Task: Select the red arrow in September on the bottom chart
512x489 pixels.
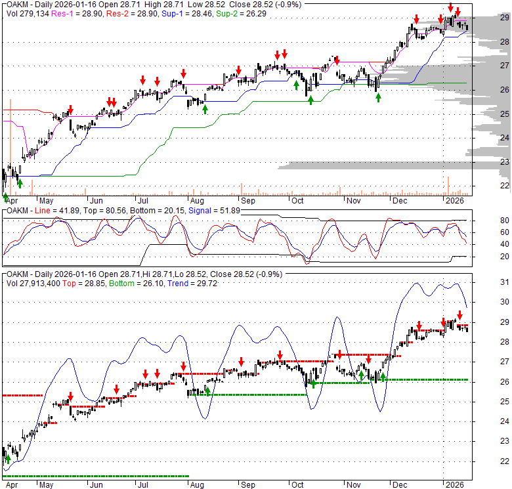Action: point(242,361)
